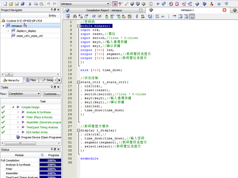Click the Stop Processing button
Viewport: 238px width, 178px height.
tap(151, 4)
